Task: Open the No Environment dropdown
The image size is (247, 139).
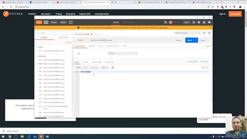Action: pyautogui.click(x=187, y=33)
